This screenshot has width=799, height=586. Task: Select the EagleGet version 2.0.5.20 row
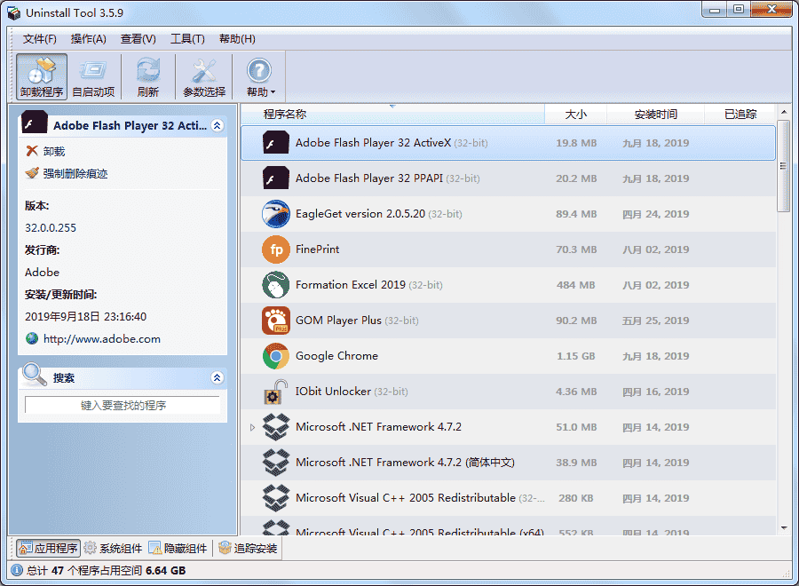click(508, 214)
